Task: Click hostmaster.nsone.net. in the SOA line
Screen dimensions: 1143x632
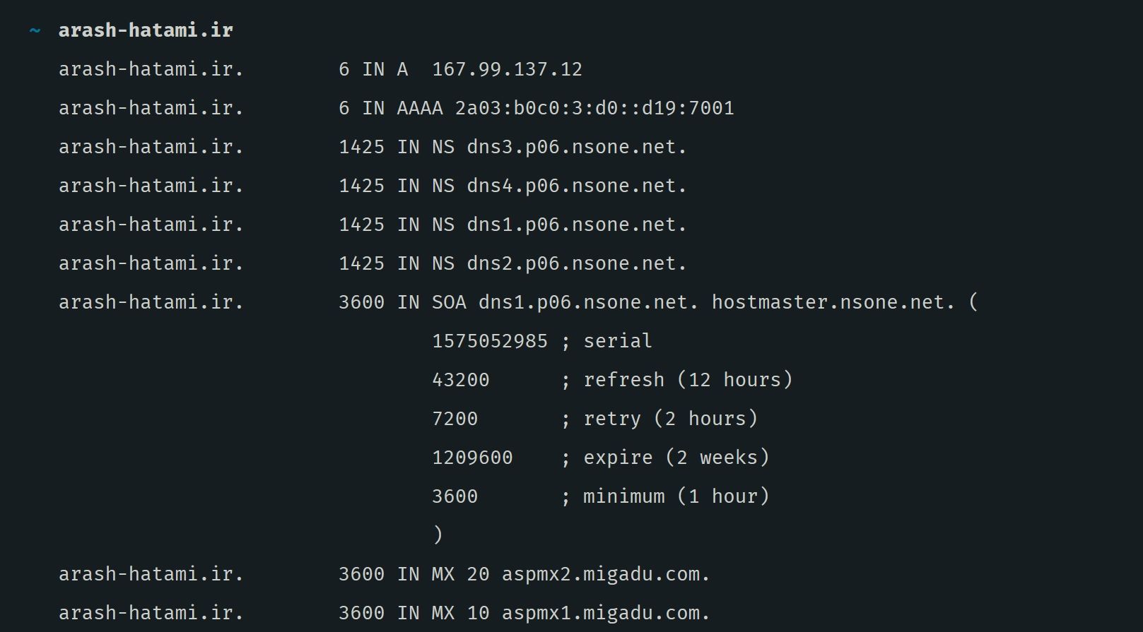Action: point(833,302)
